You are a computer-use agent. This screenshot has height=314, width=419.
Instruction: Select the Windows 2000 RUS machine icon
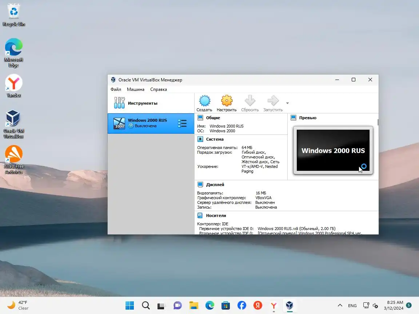pyautogui.click(x=119, y=123)
